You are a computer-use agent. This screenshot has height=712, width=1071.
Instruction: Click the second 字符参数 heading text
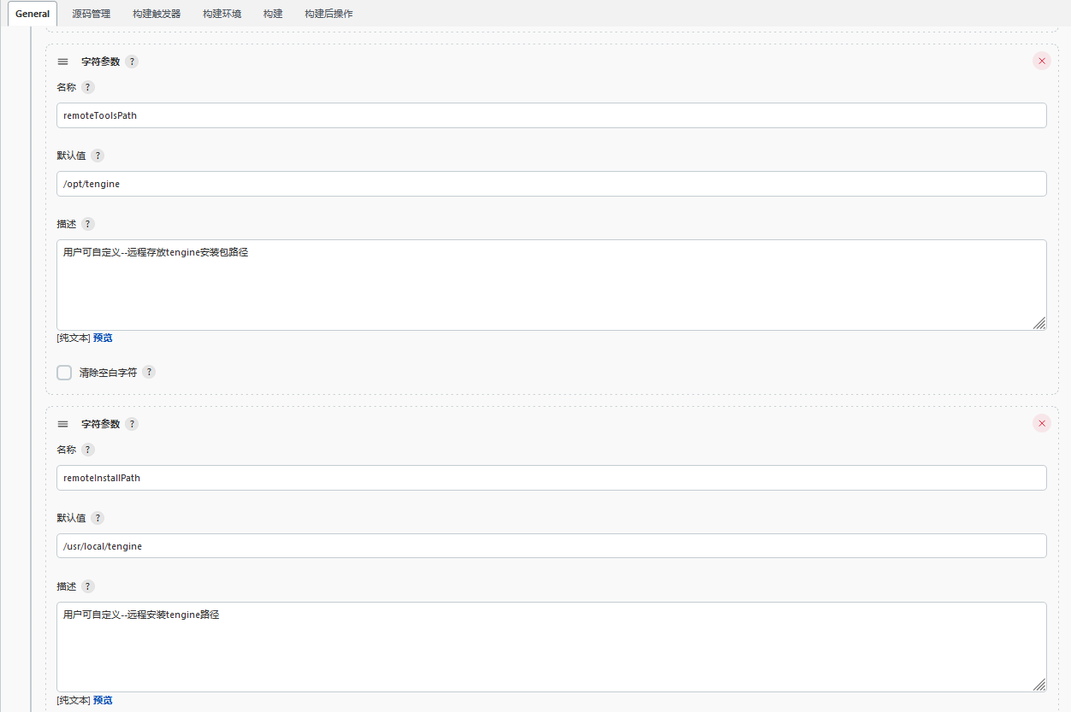point(100,424)
